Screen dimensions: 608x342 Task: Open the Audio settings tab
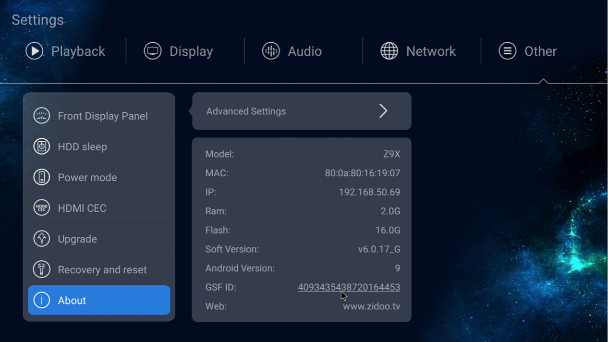click(x=304, y=51)
